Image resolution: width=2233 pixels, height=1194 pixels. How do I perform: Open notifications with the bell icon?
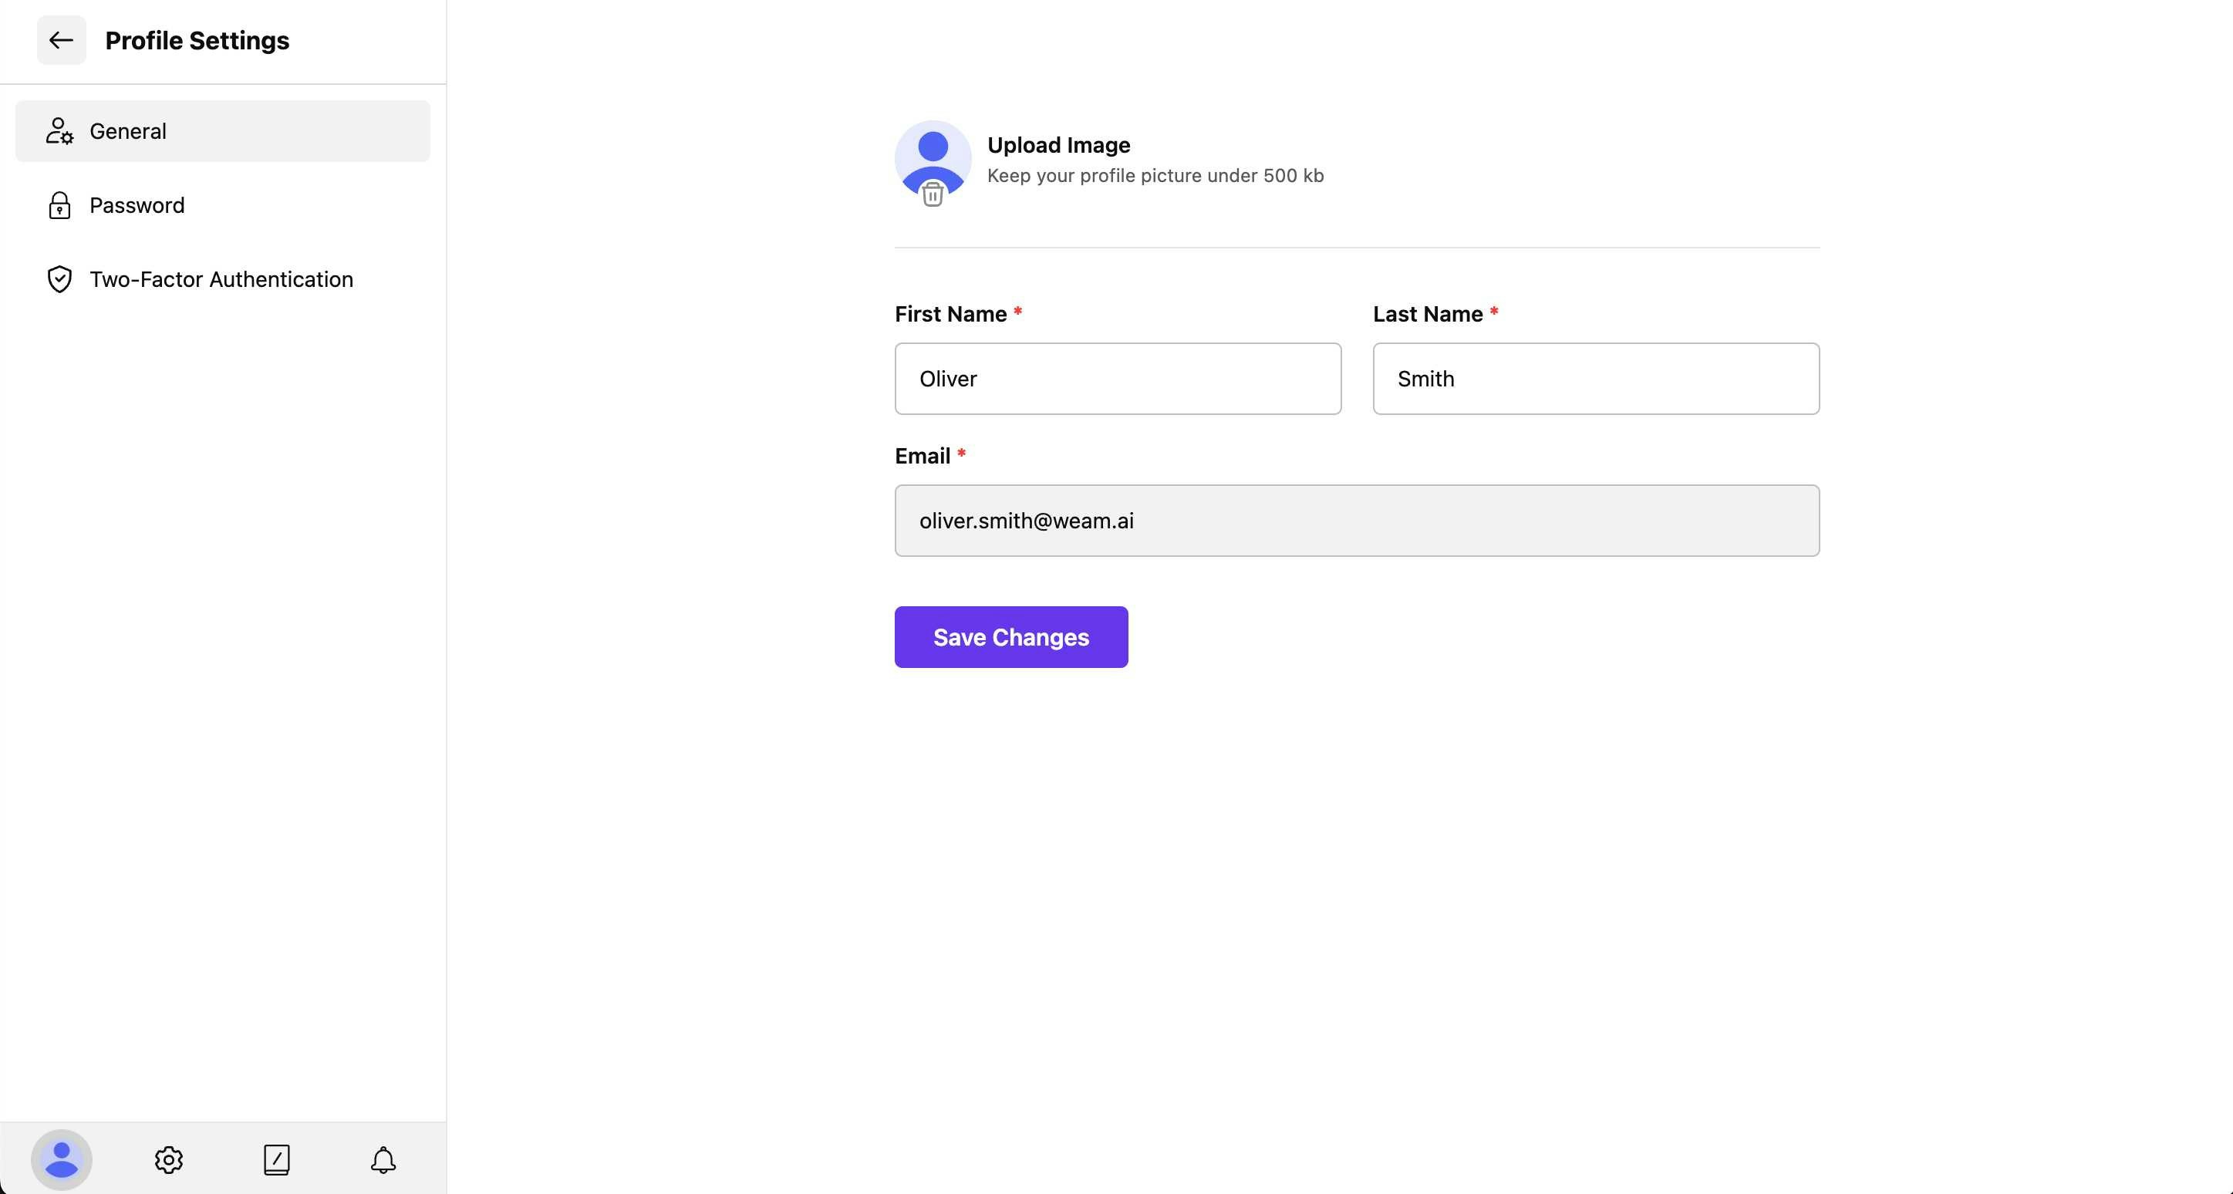coord(383,1159)
